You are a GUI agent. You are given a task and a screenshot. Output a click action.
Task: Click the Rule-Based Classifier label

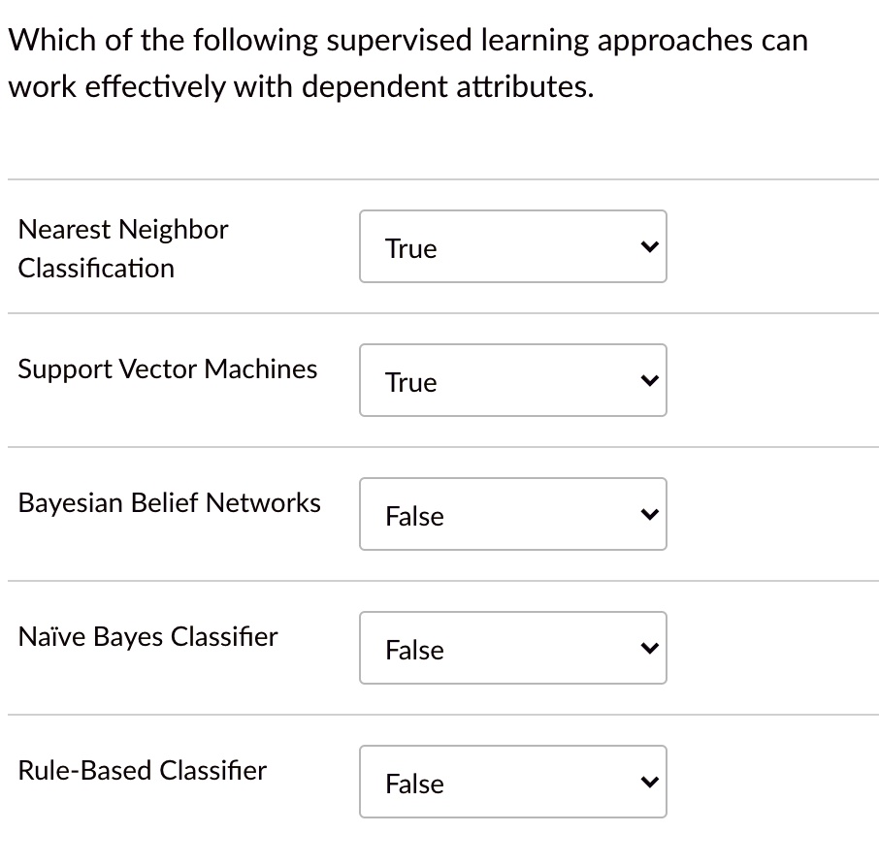pos(142,771)
